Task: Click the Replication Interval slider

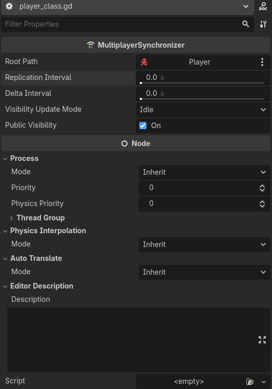Action: tap(202, 83)
